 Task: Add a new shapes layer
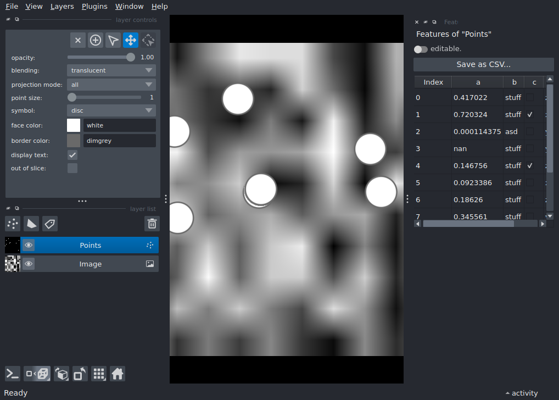pos(31,224)
